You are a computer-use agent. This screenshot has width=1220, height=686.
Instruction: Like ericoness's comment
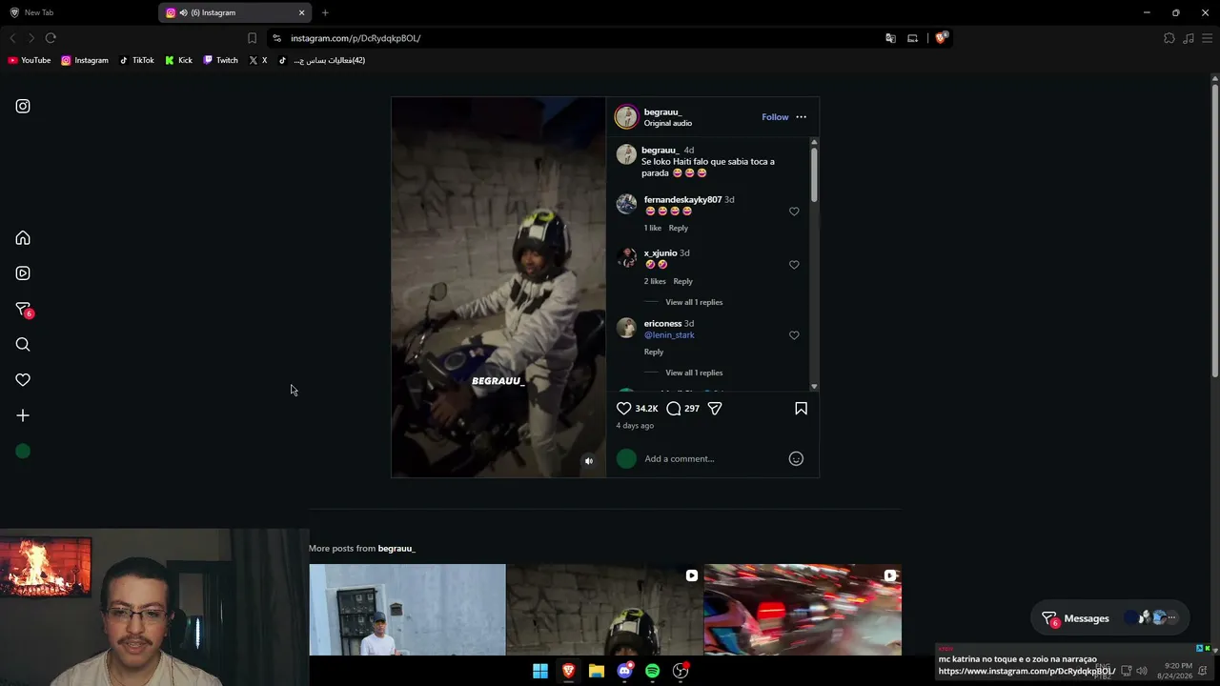point(794,335)
